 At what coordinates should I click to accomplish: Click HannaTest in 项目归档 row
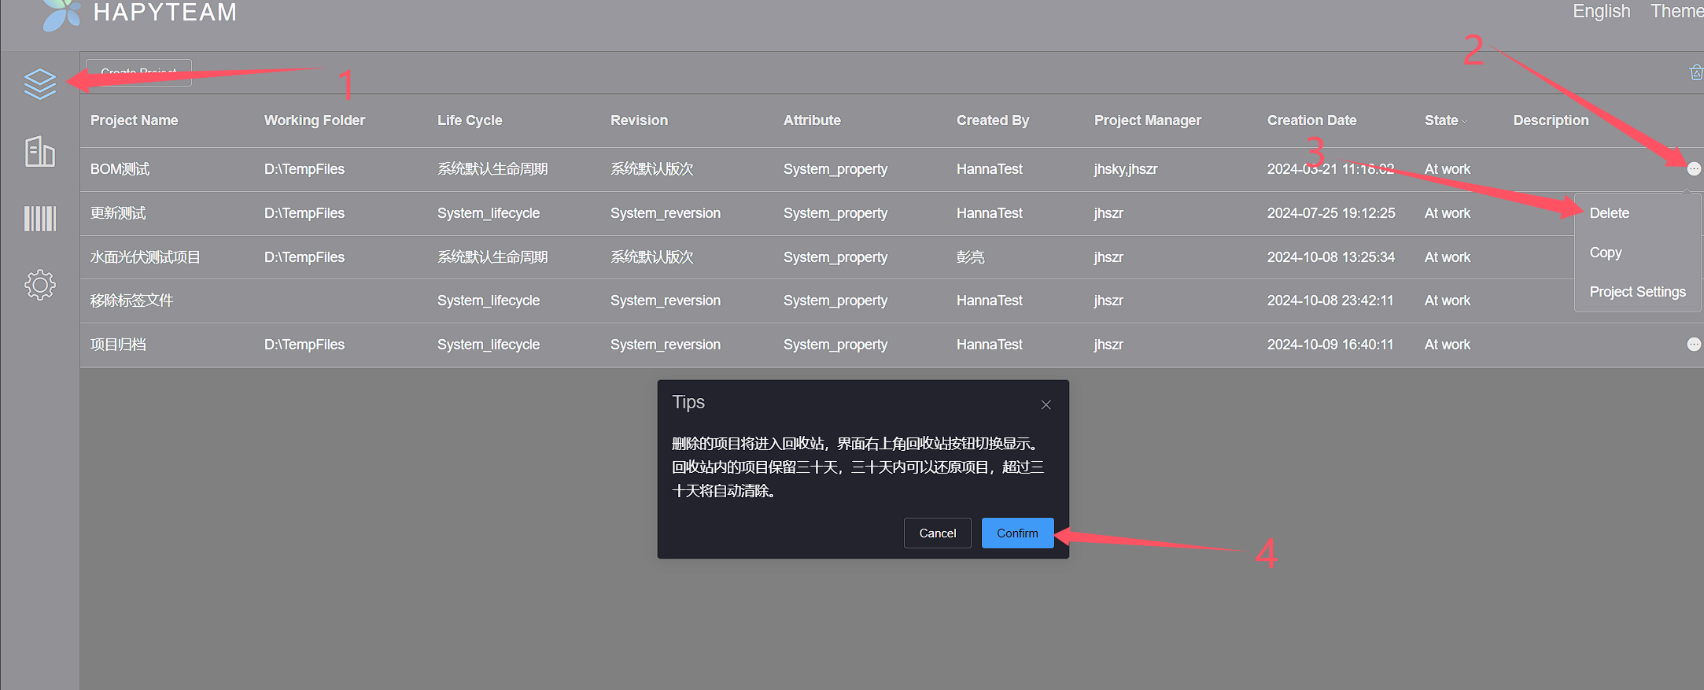(989, 345)
